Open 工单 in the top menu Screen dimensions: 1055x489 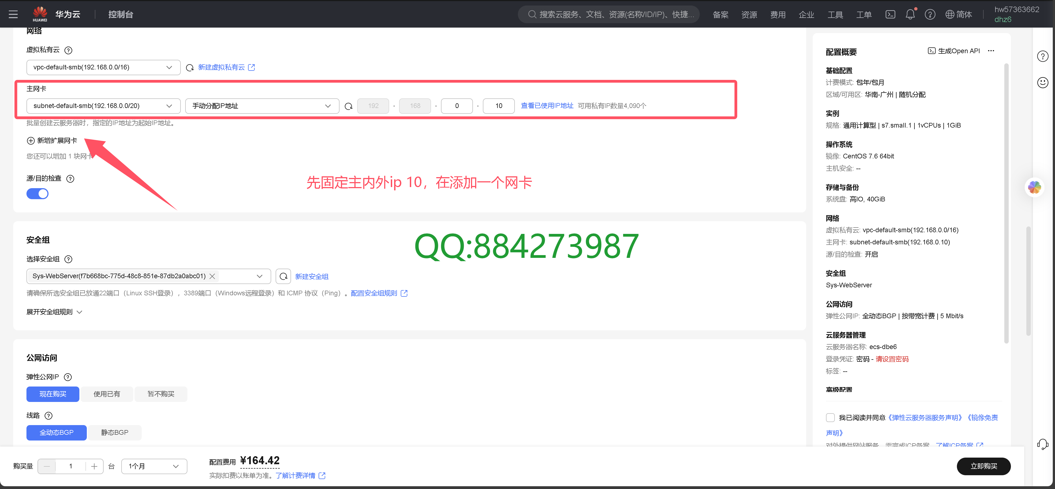tap(864, 15)
